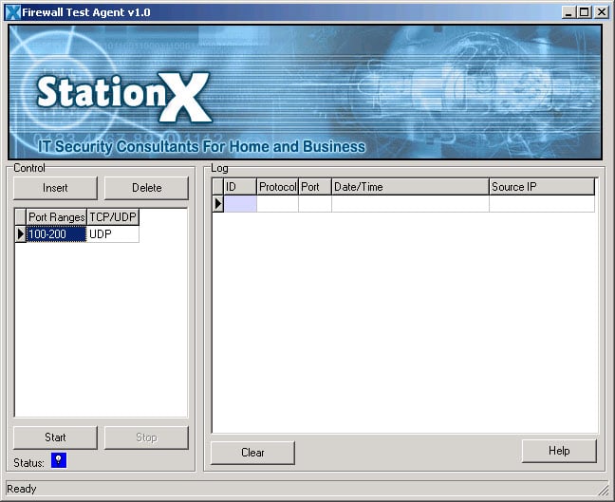615x502 pixels.
Task: Click the Port Ranges column header
Action: [57, 217]
